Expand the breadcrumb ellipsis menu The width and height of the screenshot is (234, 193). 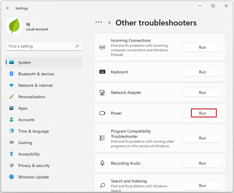[x=99, y=22]
